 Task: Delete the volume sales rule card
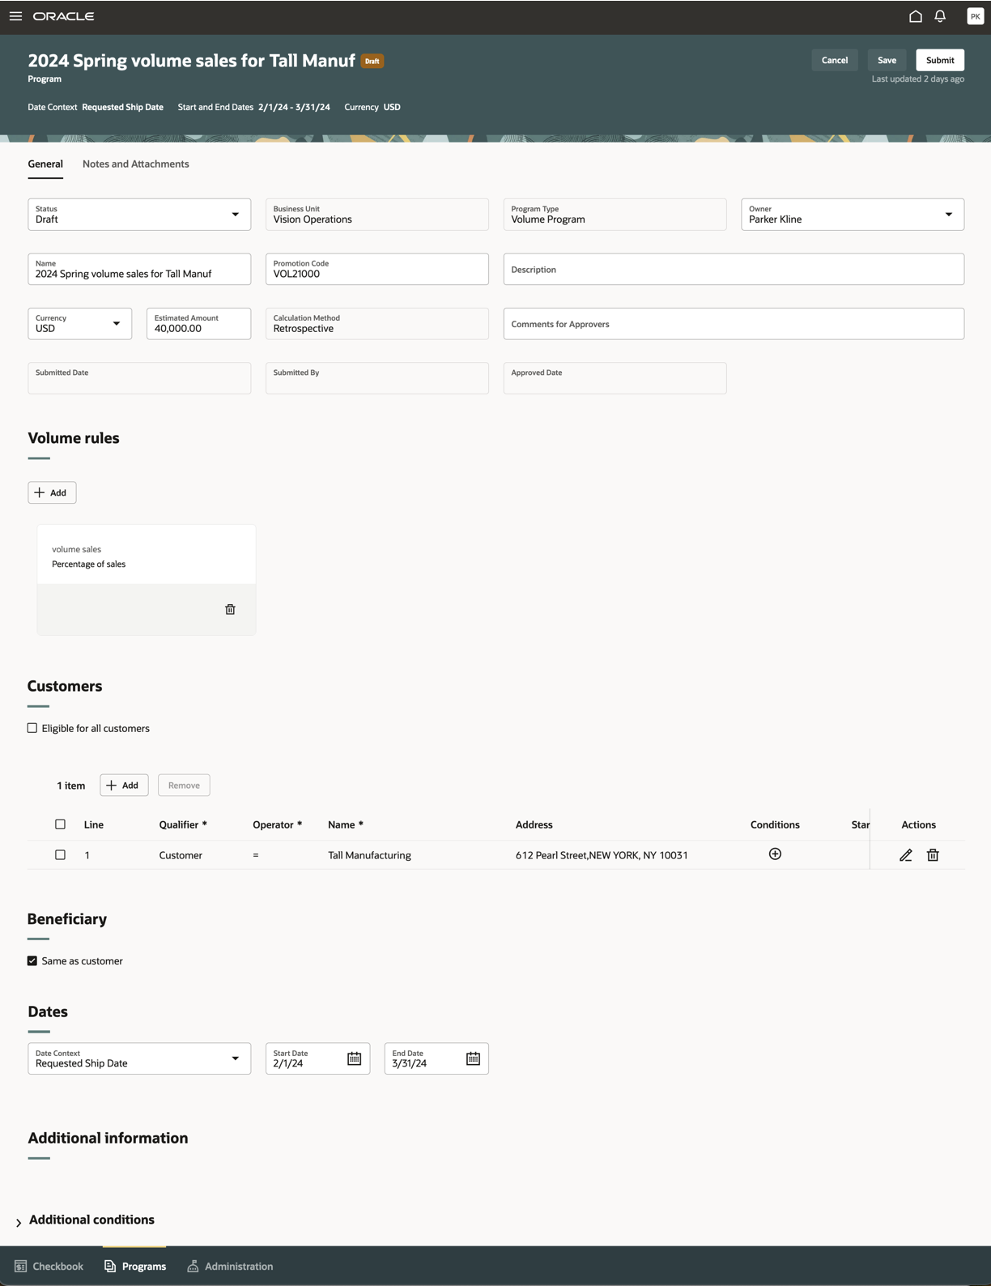point(230,609)
